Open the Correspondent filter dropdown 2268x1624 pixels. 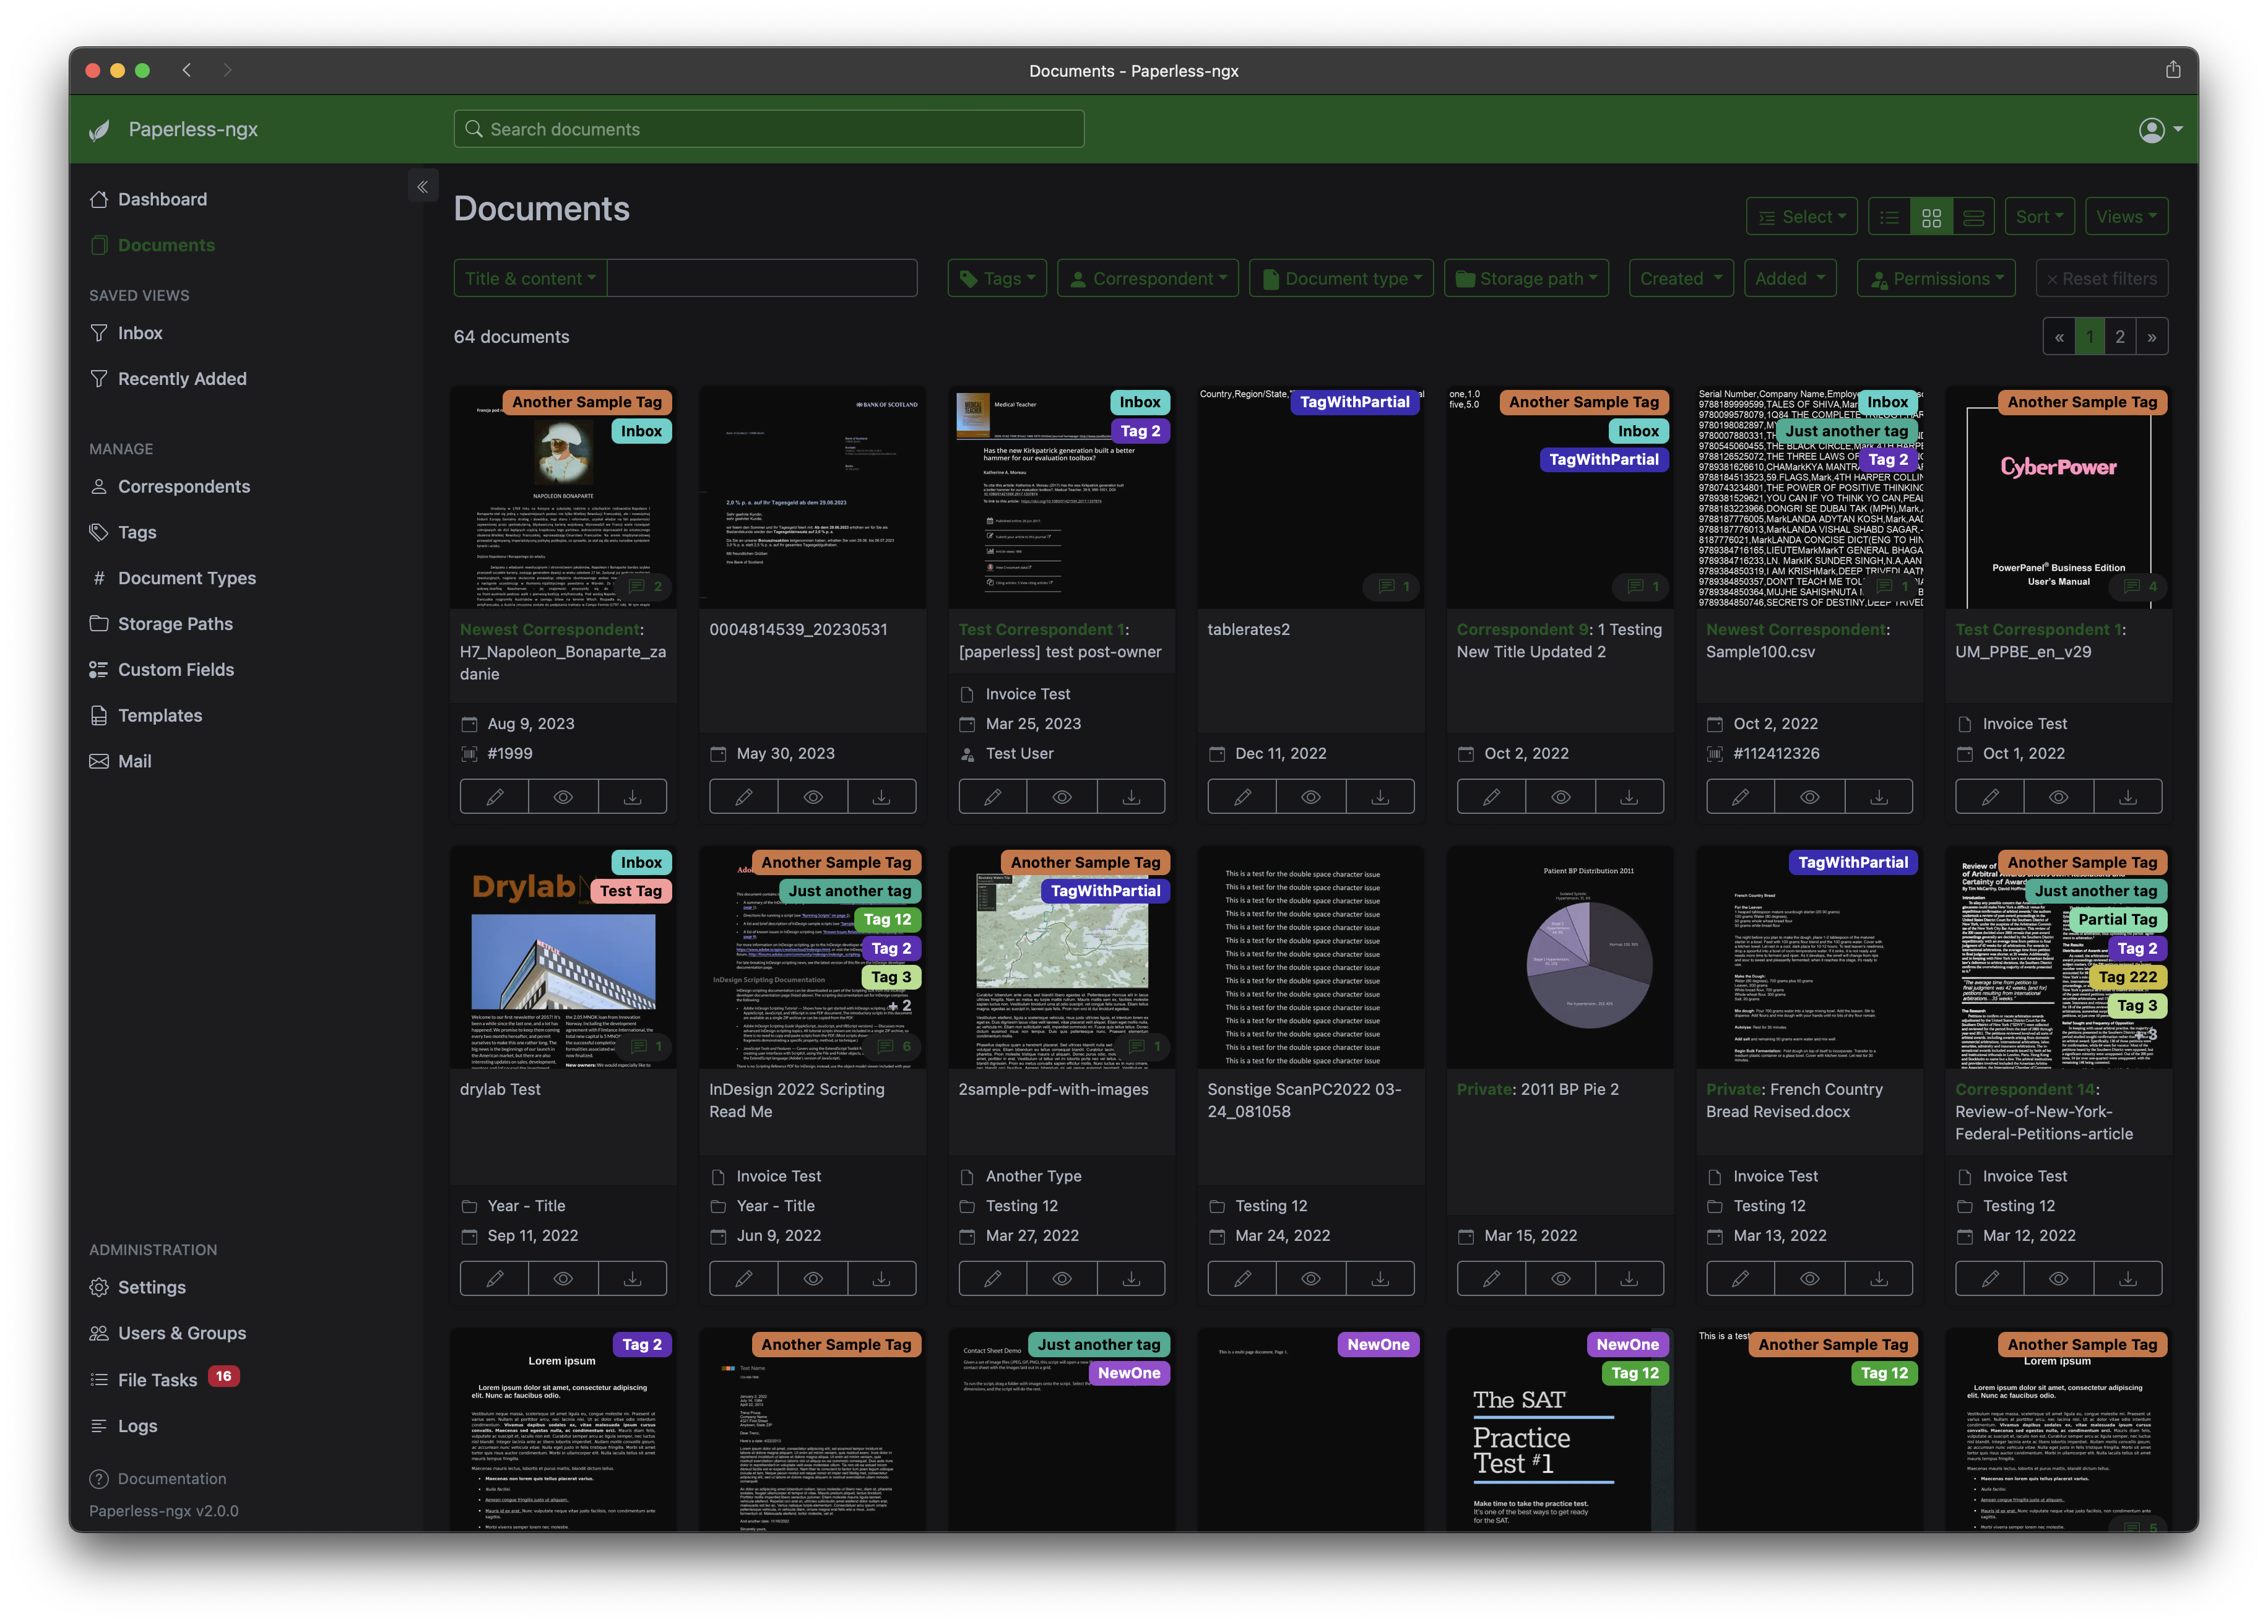click(x=1148, y=279)
